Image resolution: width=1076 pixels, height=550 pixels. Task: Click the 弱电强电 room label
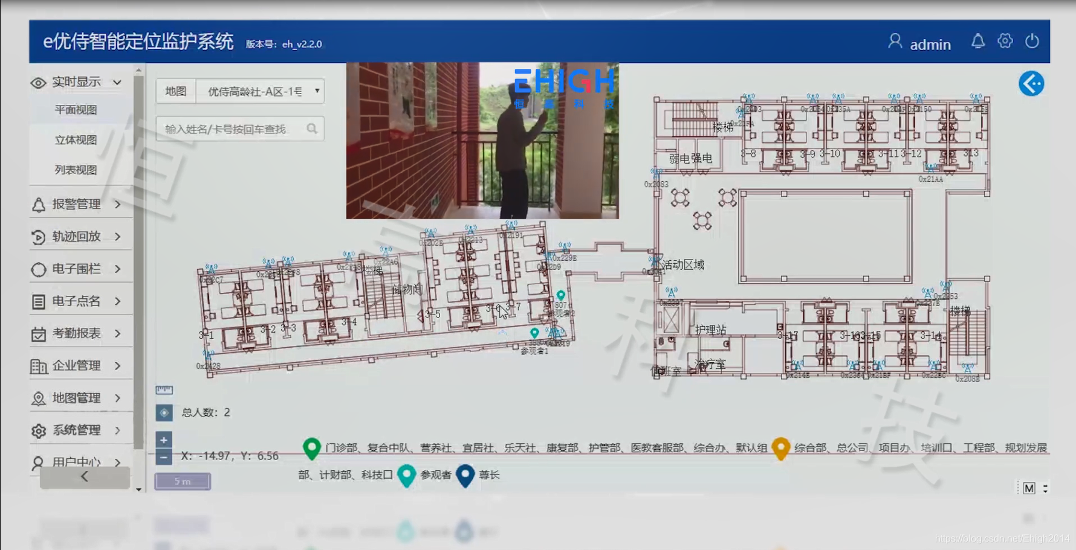(x=690, y=159)
